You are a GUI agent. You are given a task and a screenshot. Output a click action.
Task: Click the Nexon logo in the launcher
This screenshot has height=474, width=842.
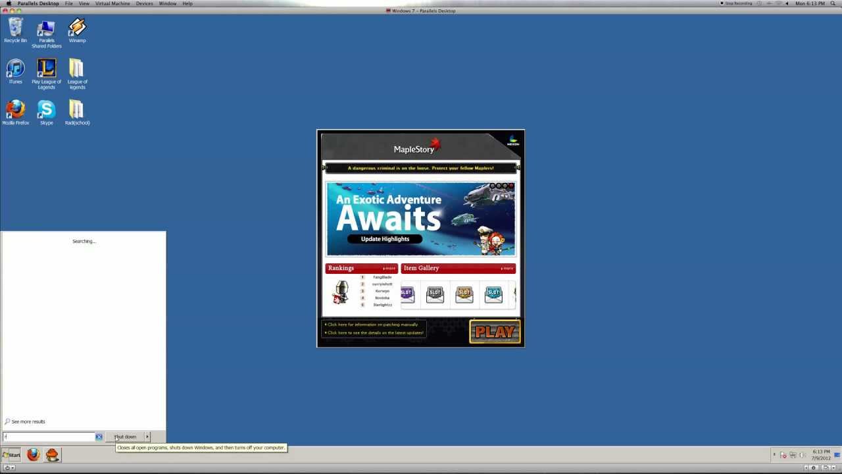coord(513,140)
